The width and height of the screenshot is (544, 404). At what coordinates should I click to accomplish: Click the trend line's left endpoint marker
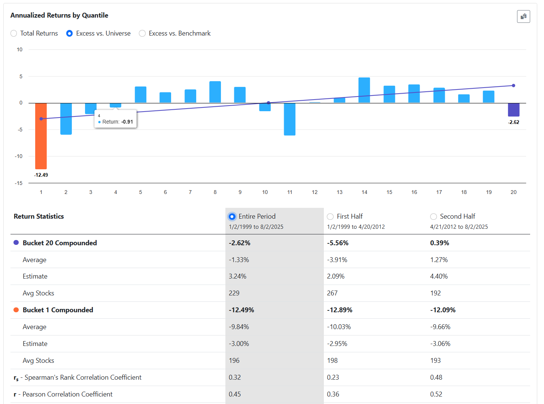click(41, 119)
